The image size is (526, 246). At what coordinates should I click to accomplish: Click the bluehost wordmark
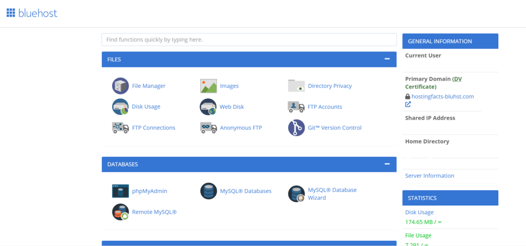[x=38, y=13]
